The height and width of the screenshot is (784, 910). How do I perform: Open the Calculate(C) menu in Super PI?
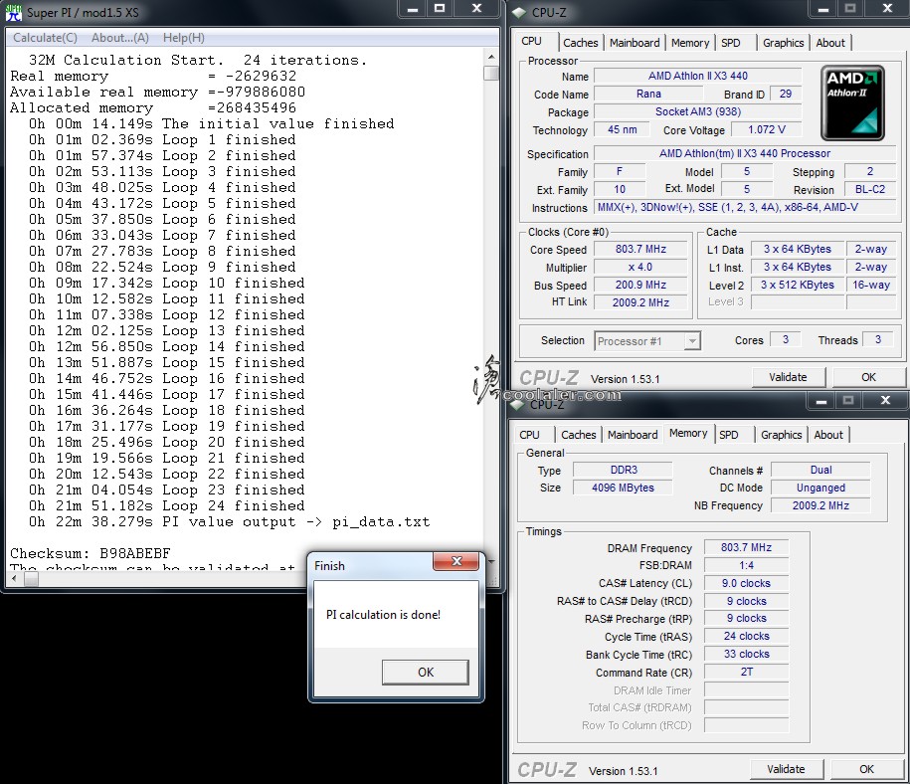coord(46,38)
